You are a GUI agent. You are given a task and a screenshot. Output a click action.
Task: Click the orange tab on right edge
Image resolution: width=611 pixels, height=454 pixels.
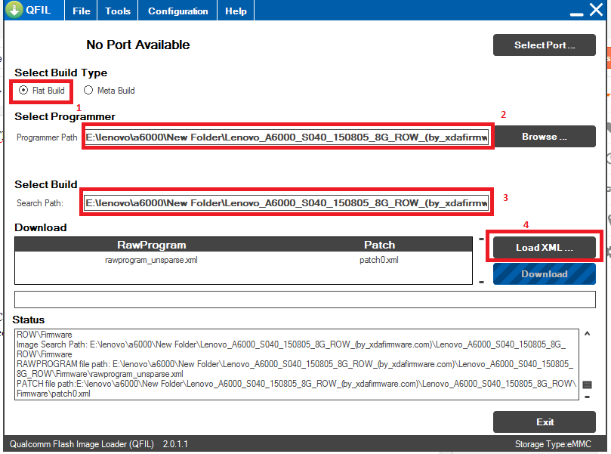point(607,57)
